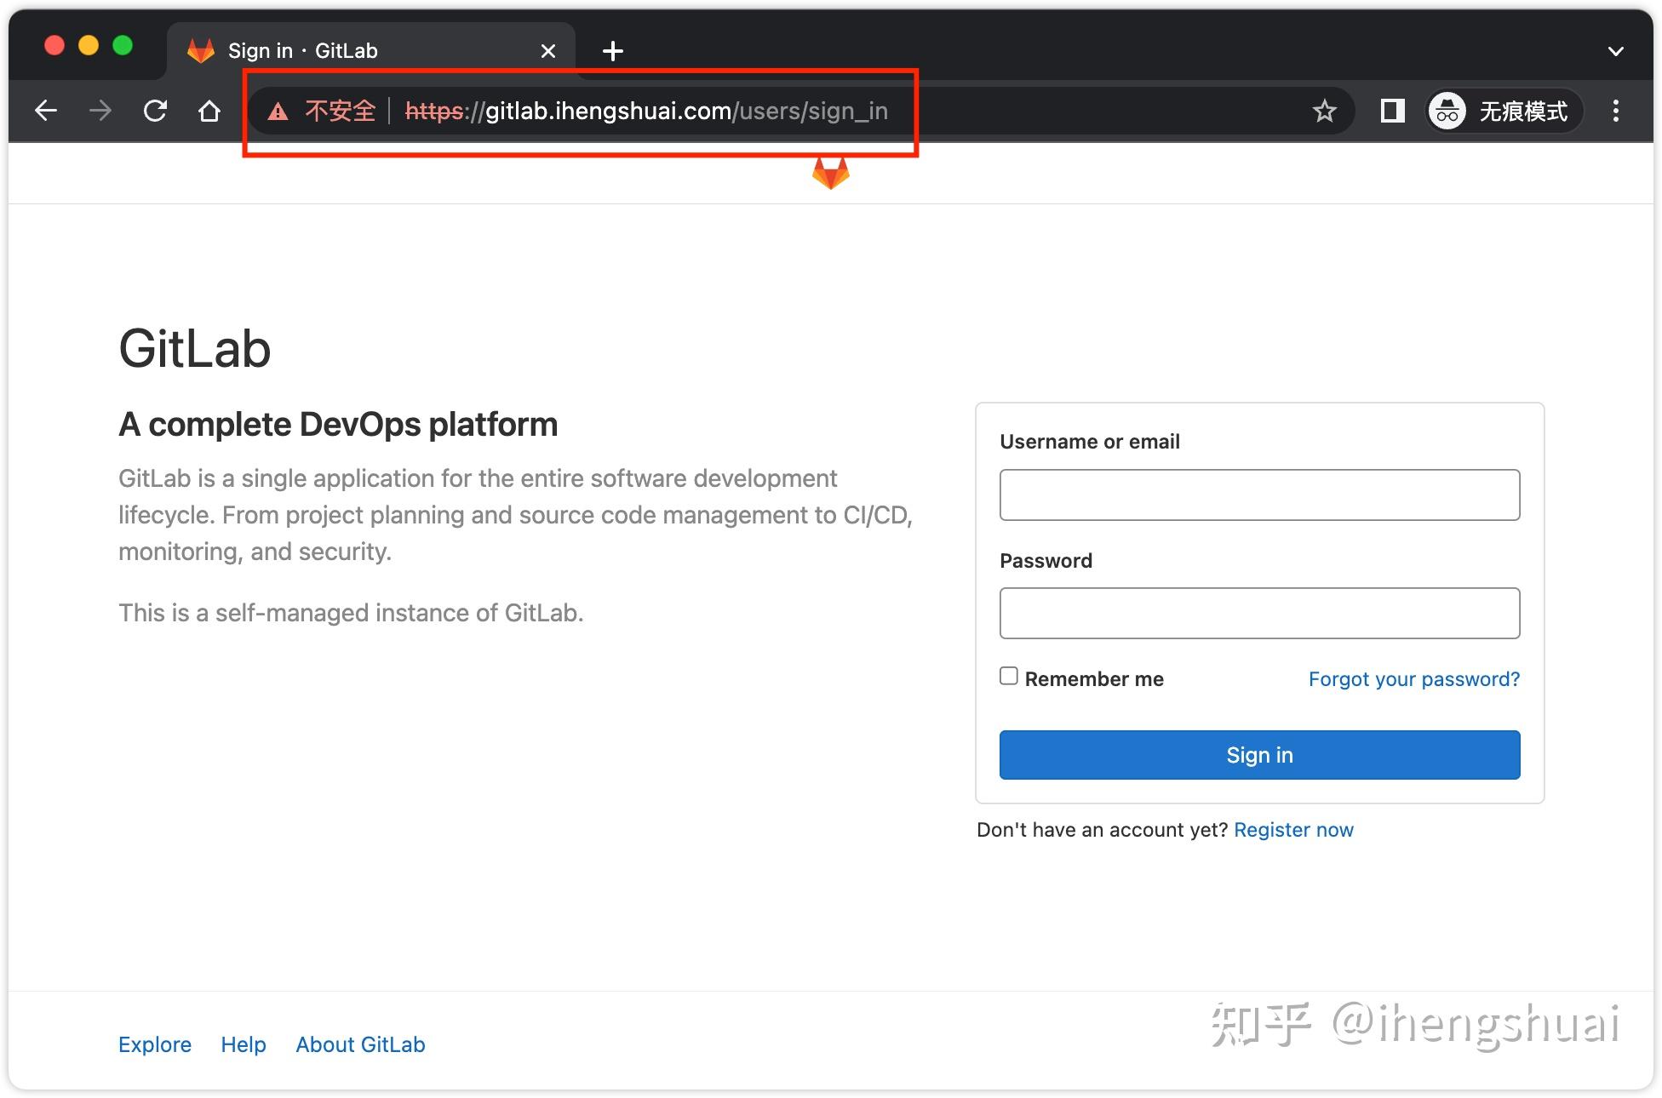Click the Register now link
The image size is (1662, 1098).
point(1293,830)
